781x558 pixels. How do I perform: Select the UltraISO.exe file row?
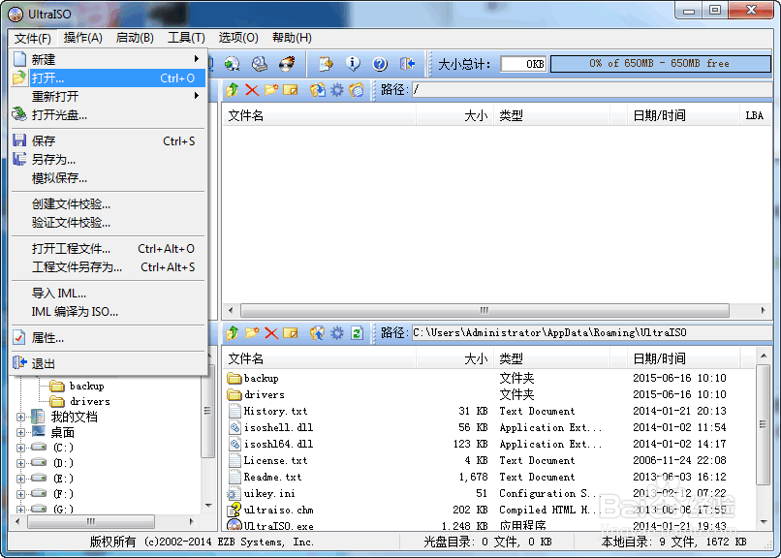(489, 526)
